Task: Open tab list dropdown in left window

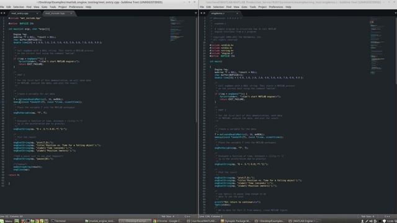Action: click(196, 13)
